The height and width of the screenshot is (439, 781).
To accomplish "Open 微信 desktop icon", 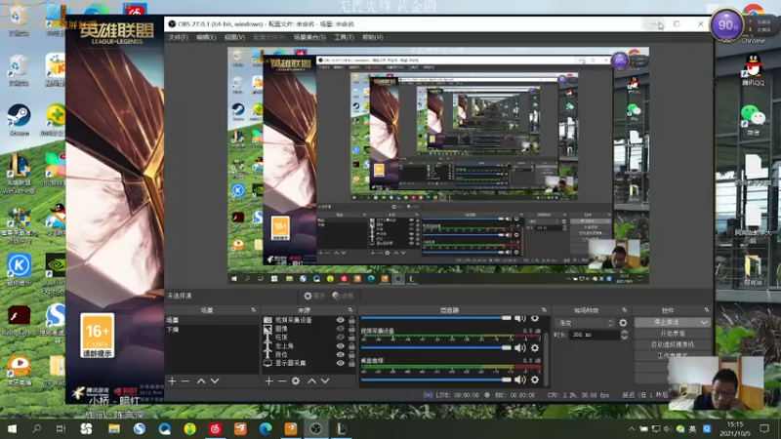I will pyautogui.click(x=753, y=120).
